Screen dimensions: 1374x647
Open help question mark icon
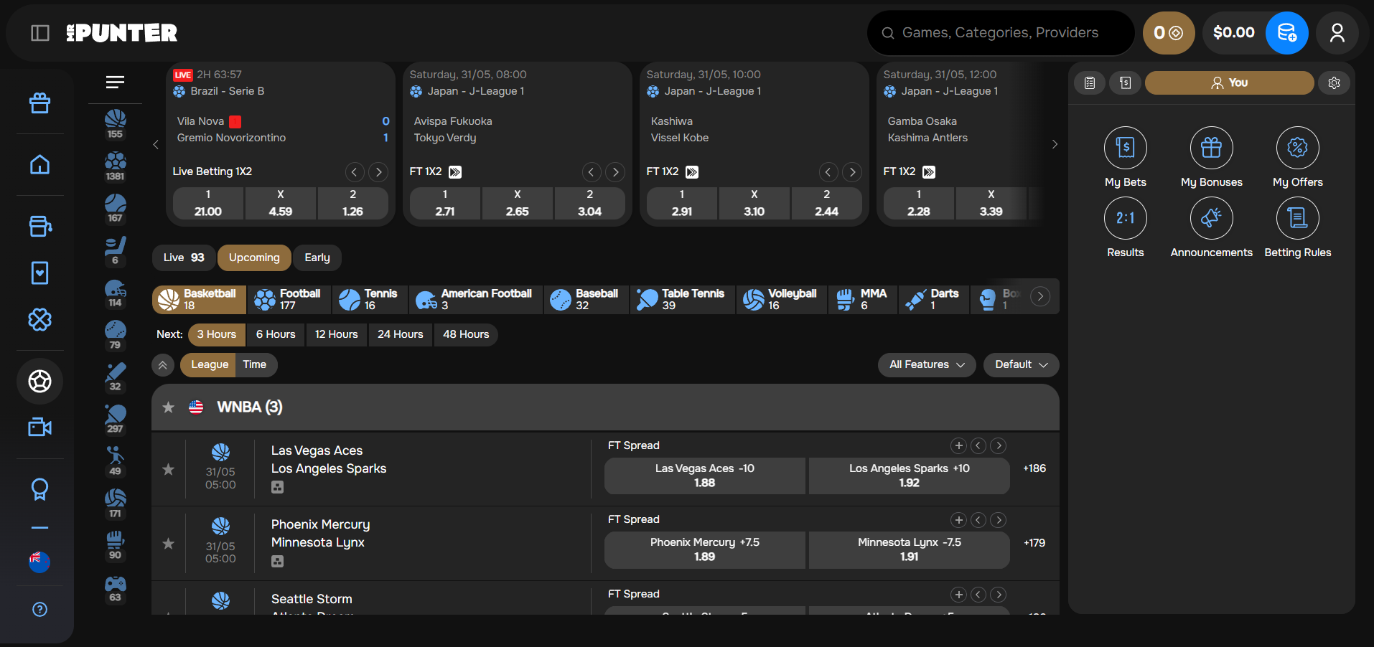click(x=39, y=609)
